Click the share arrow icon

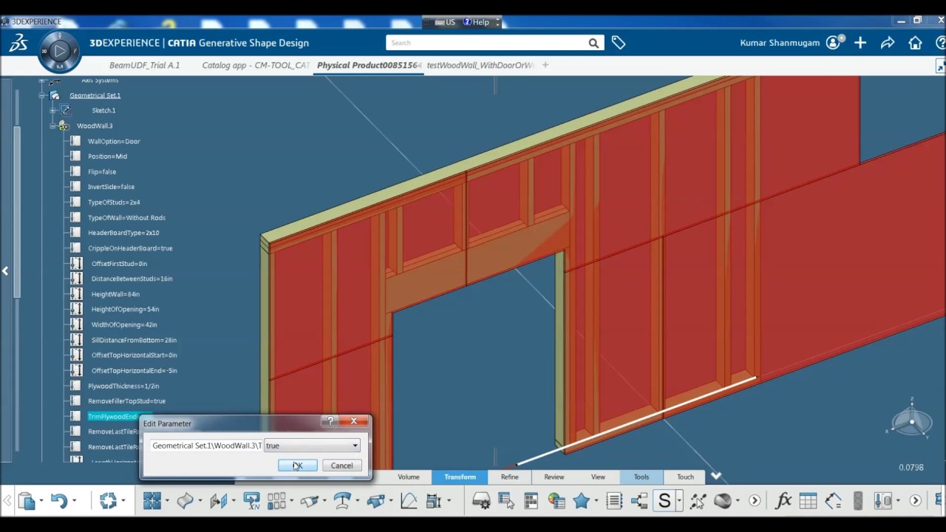[x=888, y=43]
